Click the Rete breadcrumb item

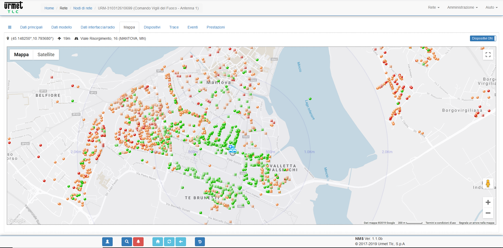point(64,8)
